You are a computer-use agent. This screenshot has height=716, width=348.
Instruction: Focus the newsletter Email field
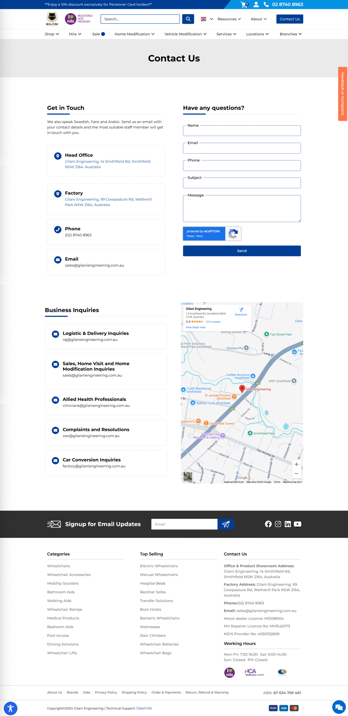click(x=184, y=524)
